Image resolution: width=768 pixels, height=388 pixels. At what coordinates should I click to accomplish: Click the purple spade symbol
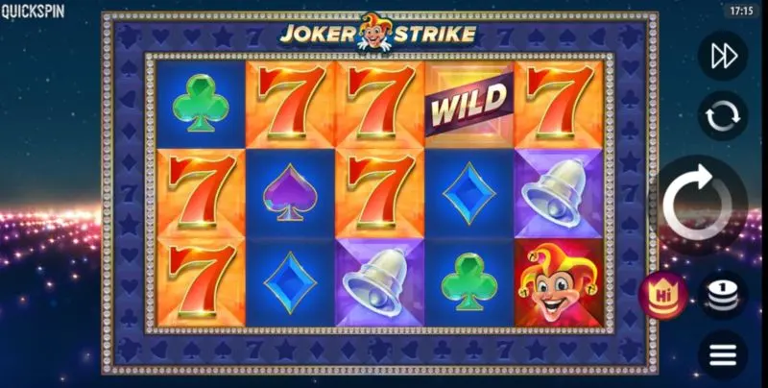[x=290, y=193]
